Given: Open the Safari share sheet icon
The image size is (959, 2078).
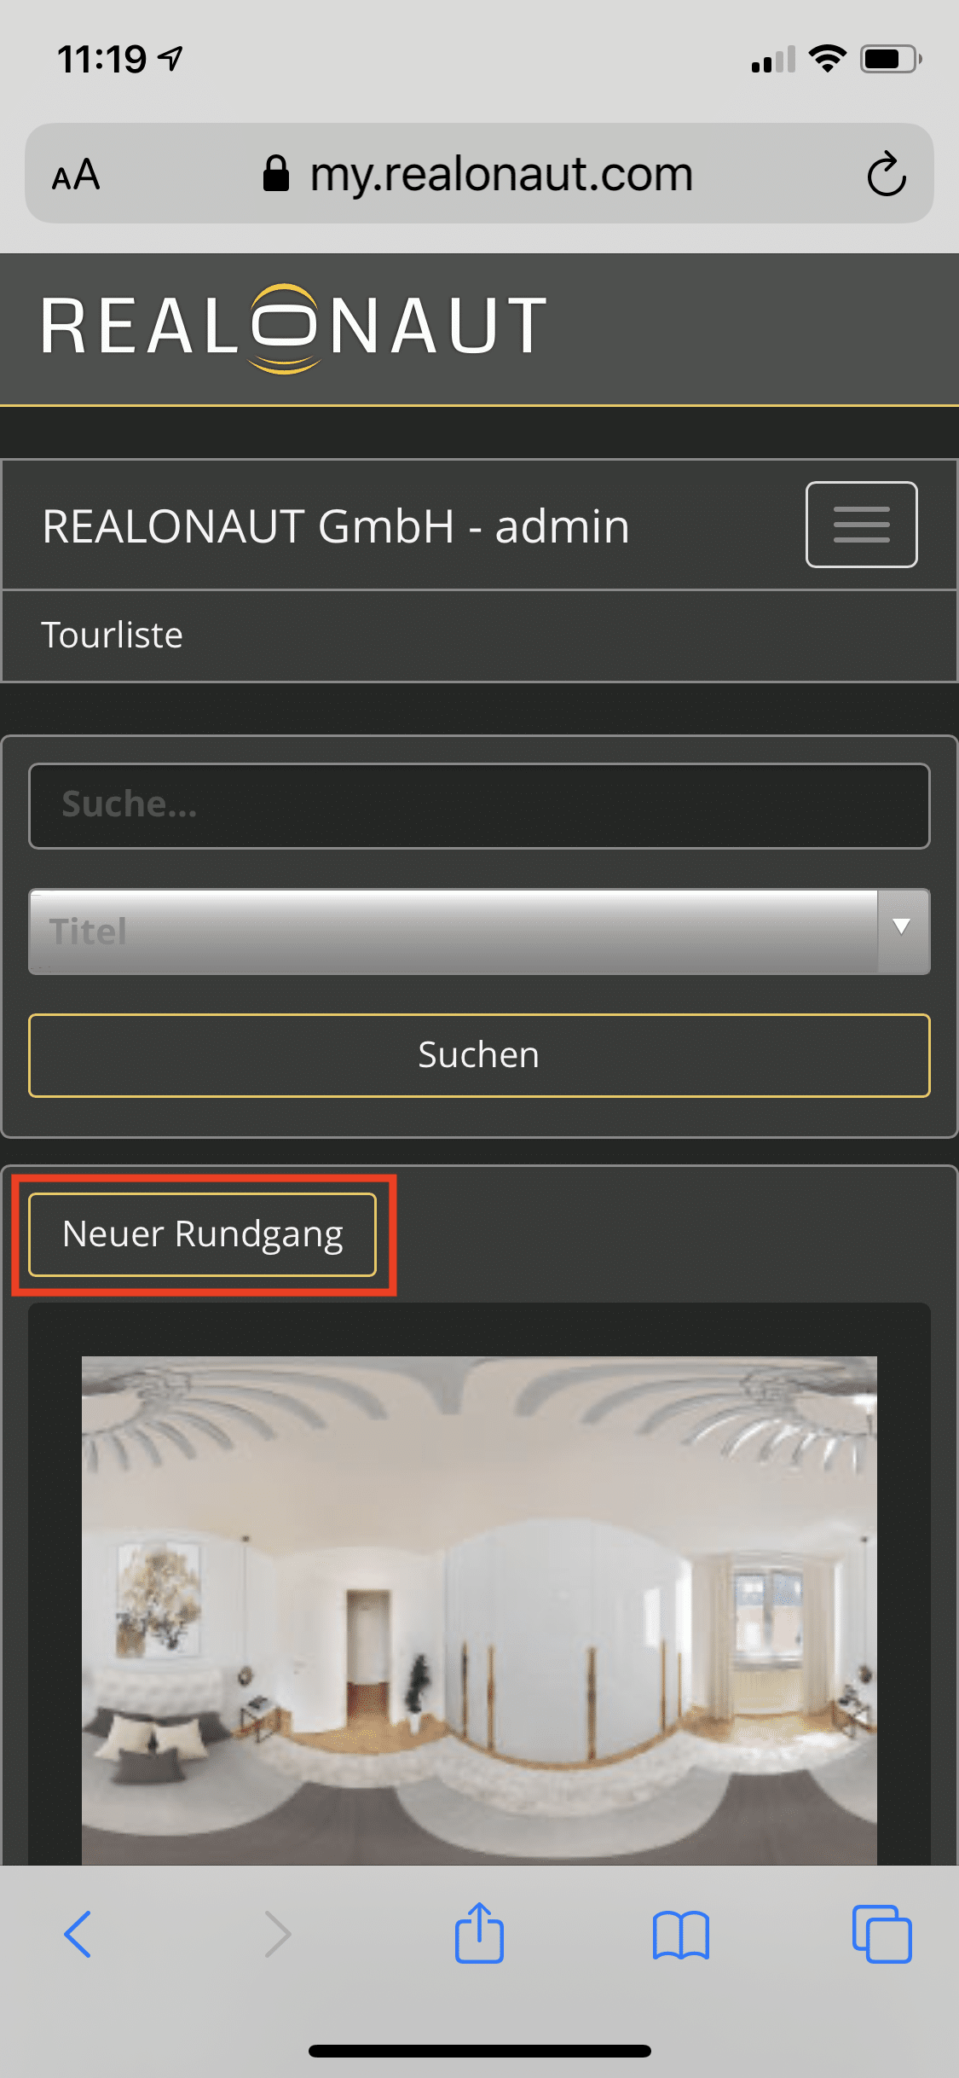Looking at the screenshot, I should 479,1931.
